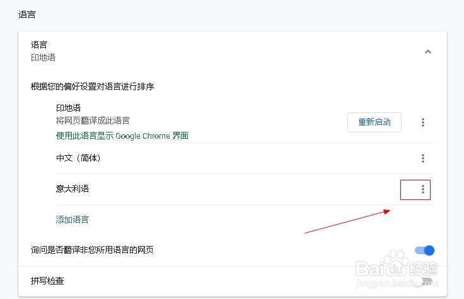Toggle the 拼写检查 switch
This screenshot has width=464, height=299.
point(424,281)
